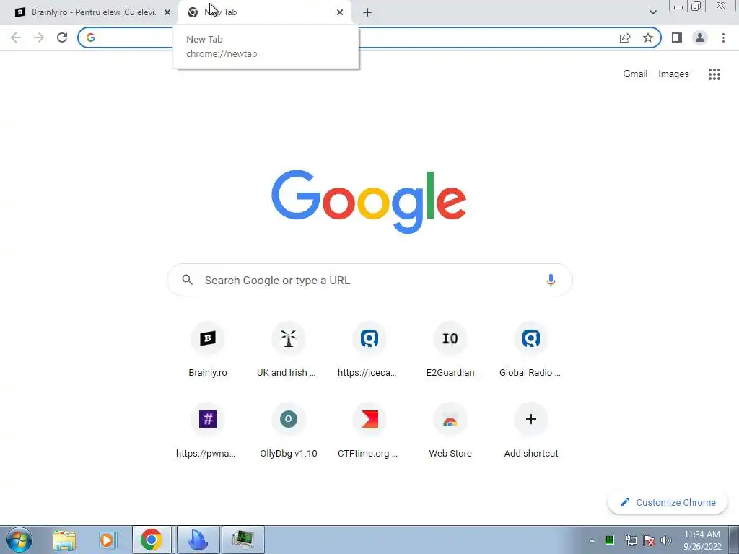Image resolution: width=739 pixels, height=554 pixels.
Task: Open the UK and Irish shortcut tile
Action: click(289, 350)
